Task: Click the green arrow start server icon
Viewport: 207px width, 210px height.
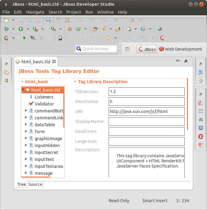Action: point(24,38)
